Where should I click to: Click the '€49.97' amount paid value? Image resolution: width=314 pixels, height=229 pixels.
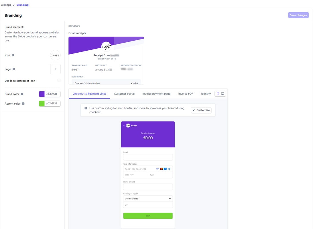point(75,69)
